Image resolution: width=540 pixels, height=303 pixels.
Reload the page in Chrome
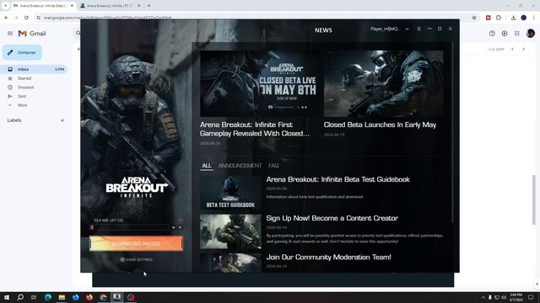[x=26, y=18]
